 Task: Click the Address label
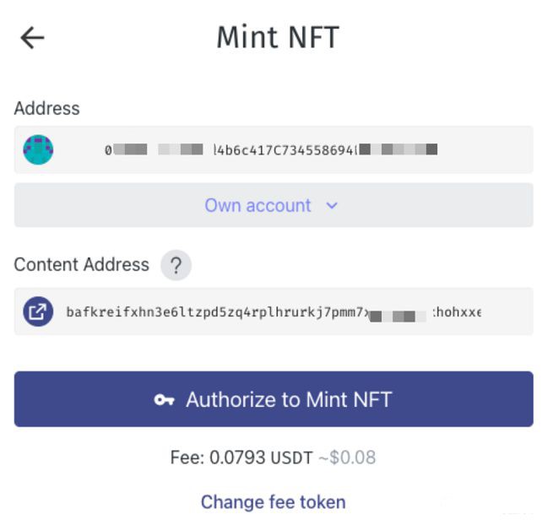click(46, 108)
